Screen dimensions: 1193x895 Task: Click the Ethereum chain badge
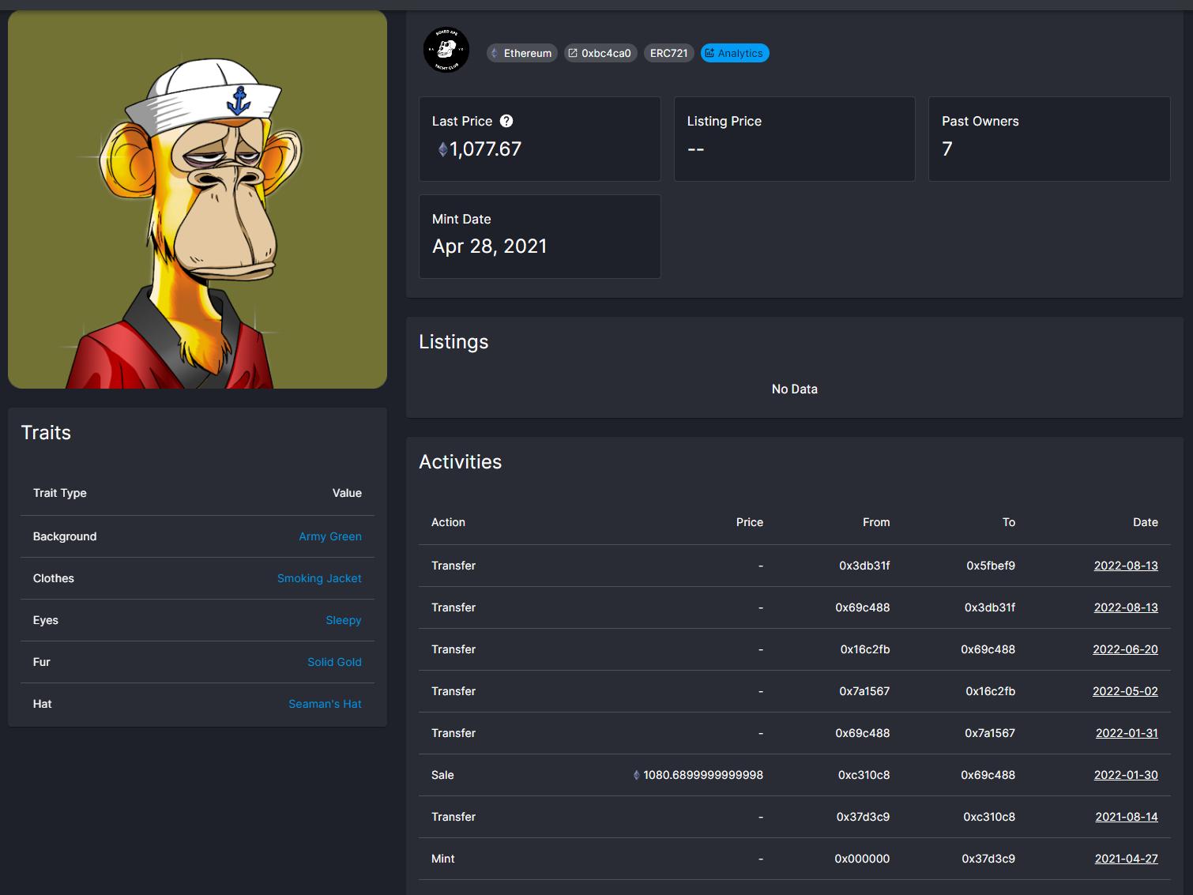(521, 53)
